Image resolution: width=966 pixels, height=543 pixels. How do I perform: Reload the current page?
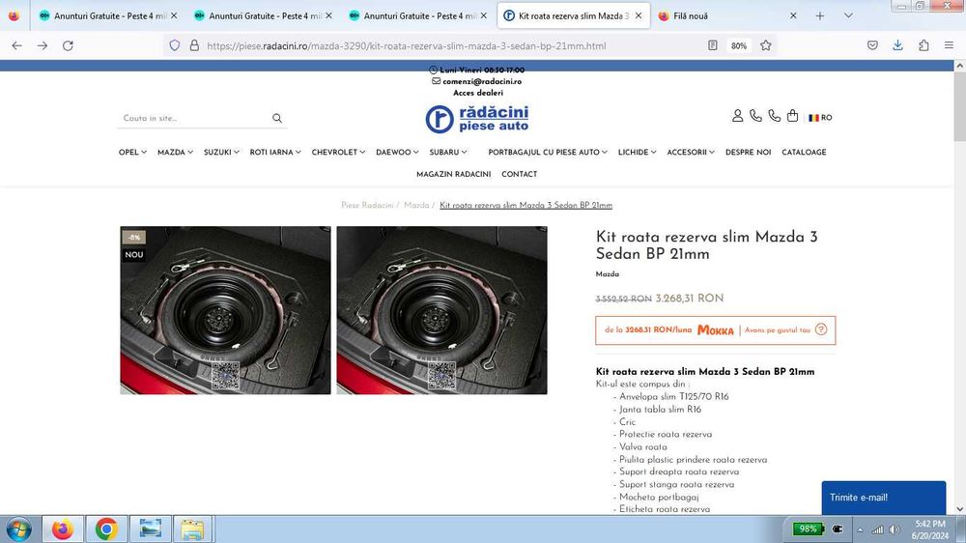click(68, 45)
